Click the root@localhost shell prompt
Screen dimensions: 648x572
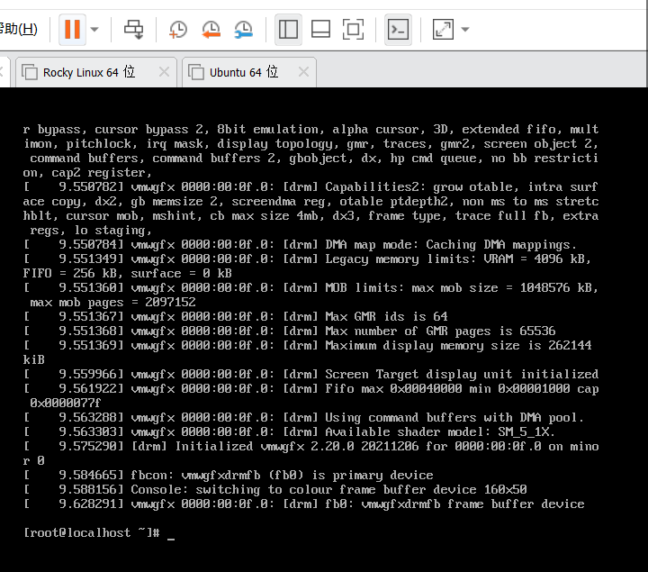pyautogui.click(x=91, y=532)
